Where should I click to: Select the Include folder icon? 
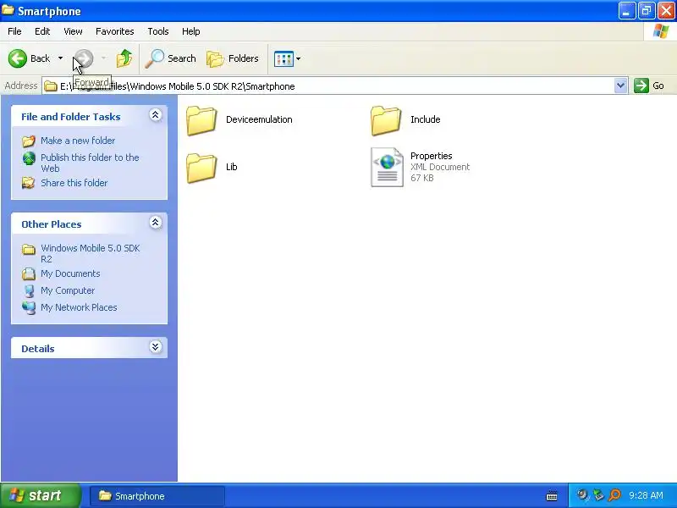point(386,120)
